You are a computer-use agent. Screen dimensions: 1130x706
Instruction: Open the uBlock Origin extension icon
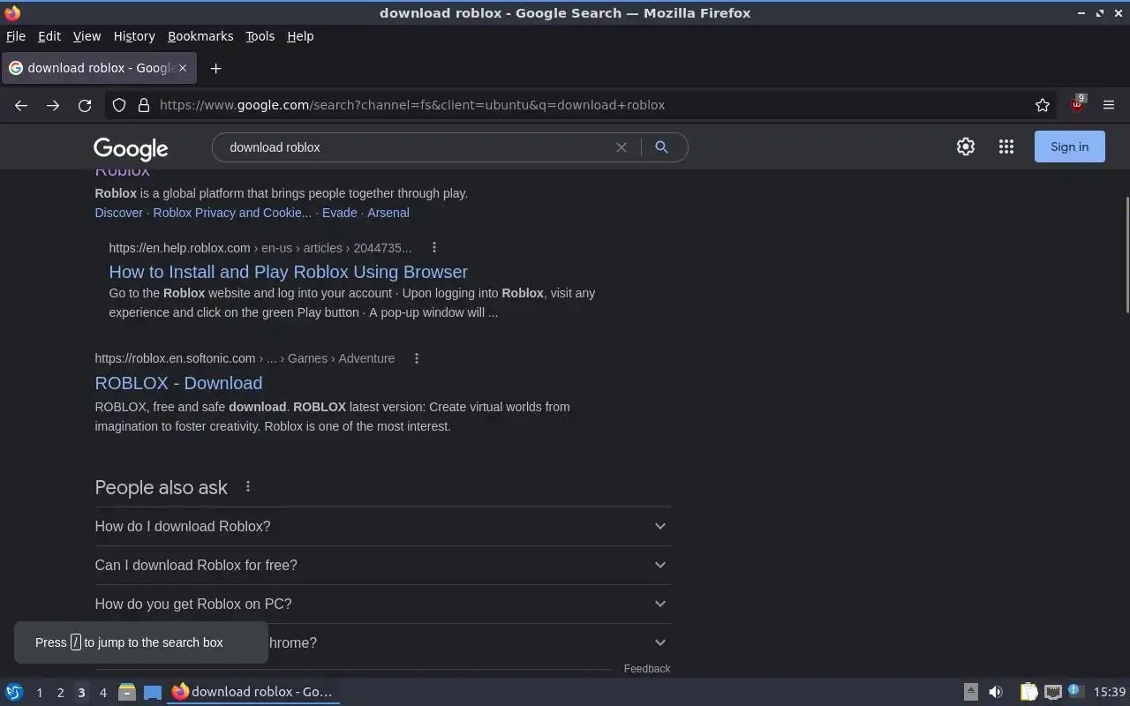1077,104
